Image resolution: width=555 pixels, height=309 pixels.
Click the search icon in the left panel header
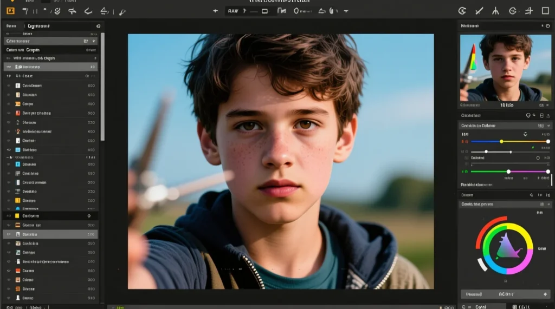coord(98,26)
